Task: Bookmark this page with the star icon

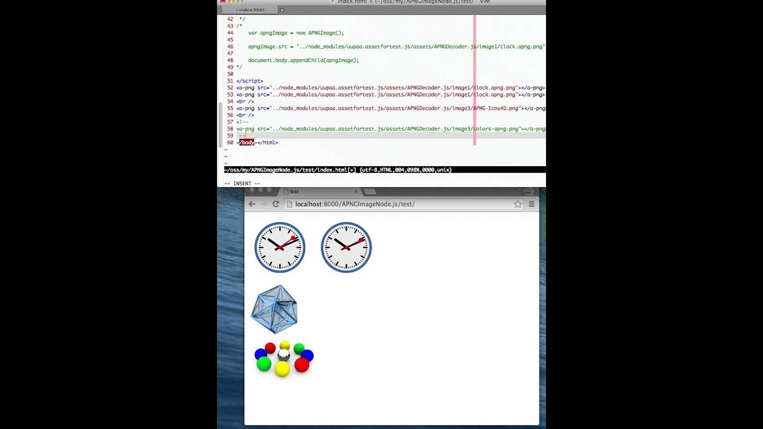Action: 518,204
